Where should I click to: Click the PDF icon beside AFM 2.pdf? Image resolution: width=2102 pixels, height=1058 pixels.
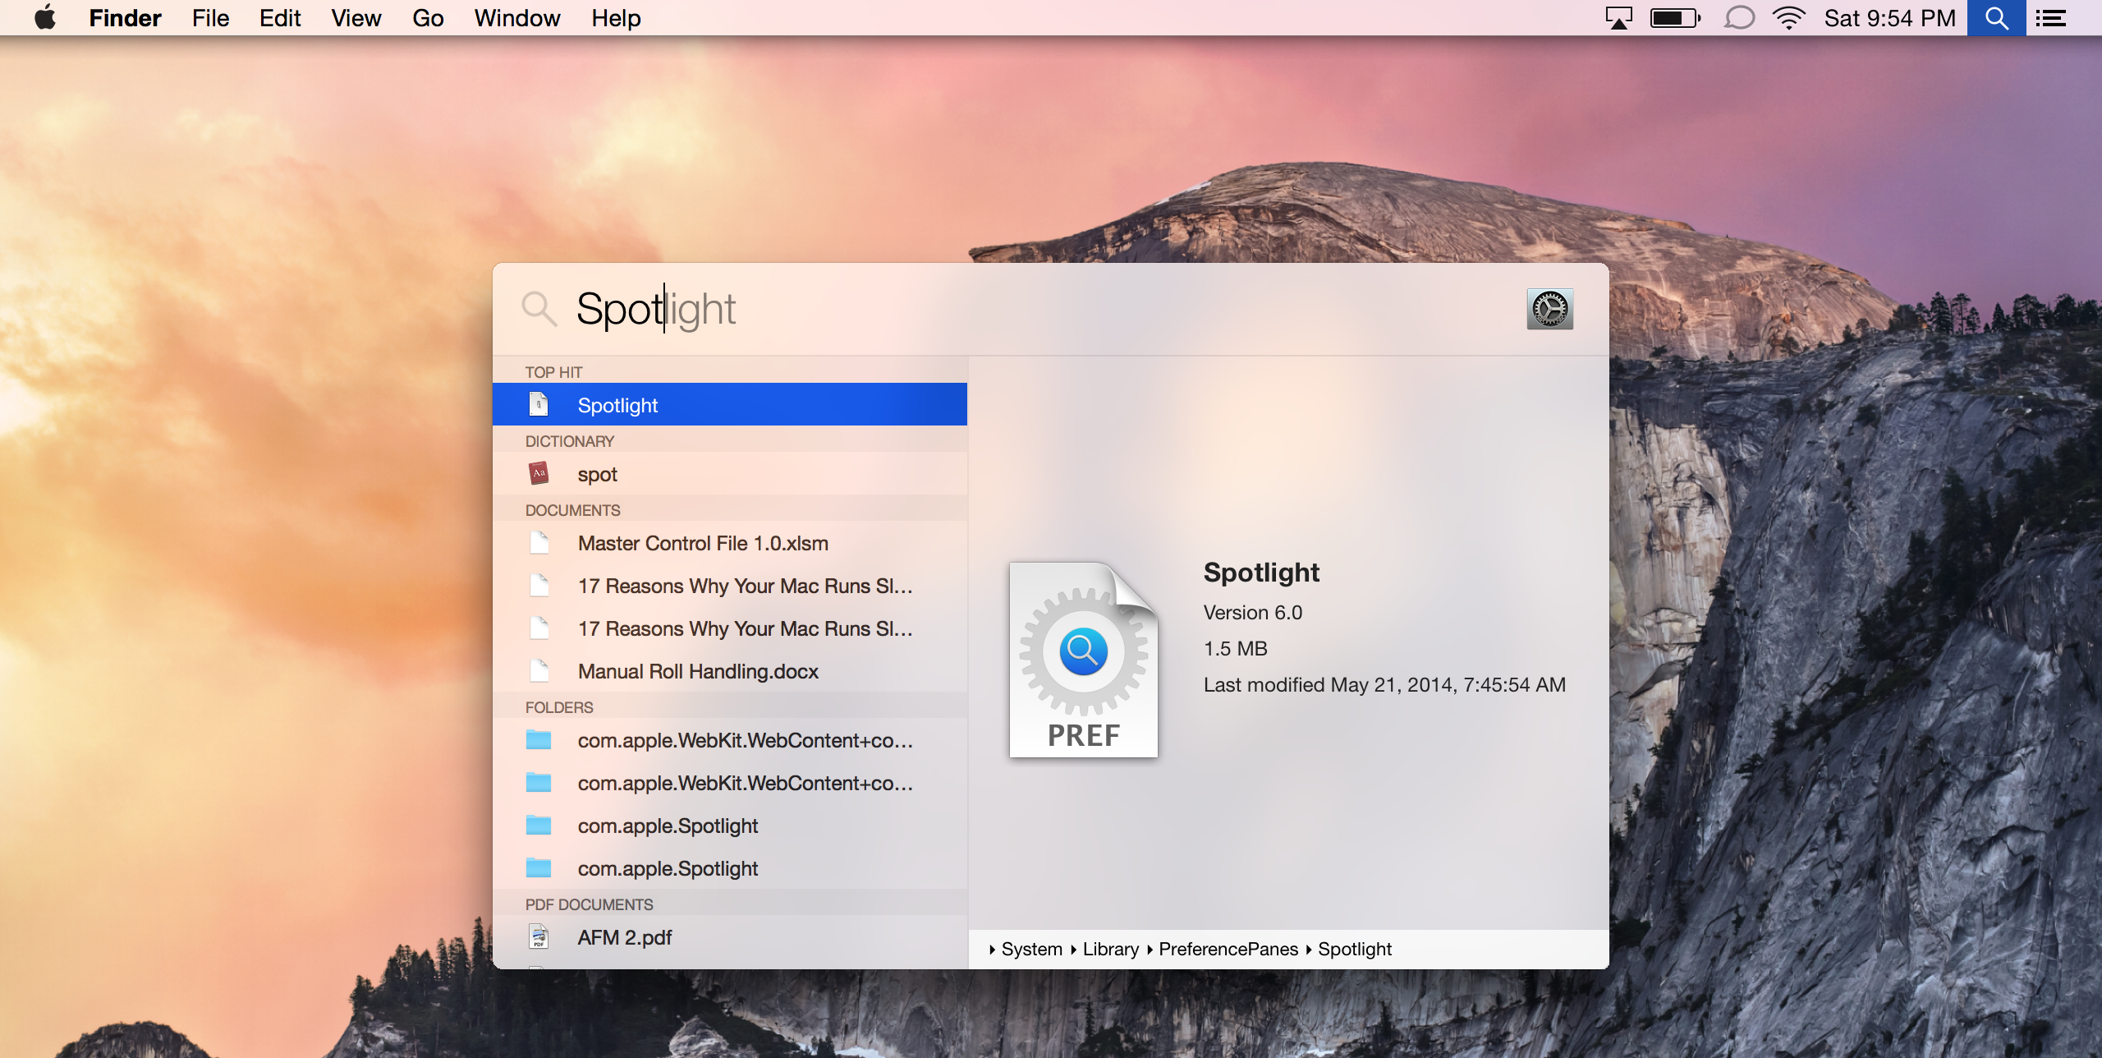coord(539,936)
